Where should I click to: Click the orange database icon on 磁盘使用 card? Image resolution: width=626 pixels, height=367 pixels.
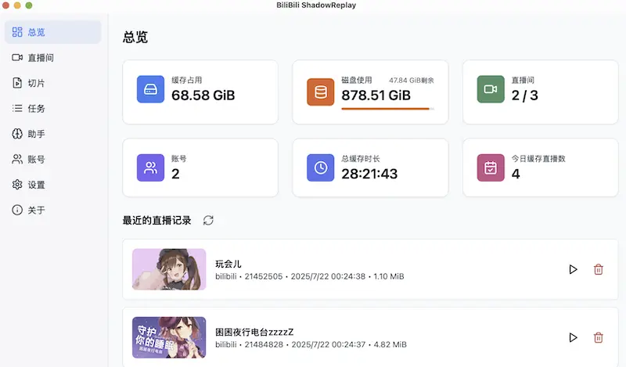(321, 92)
